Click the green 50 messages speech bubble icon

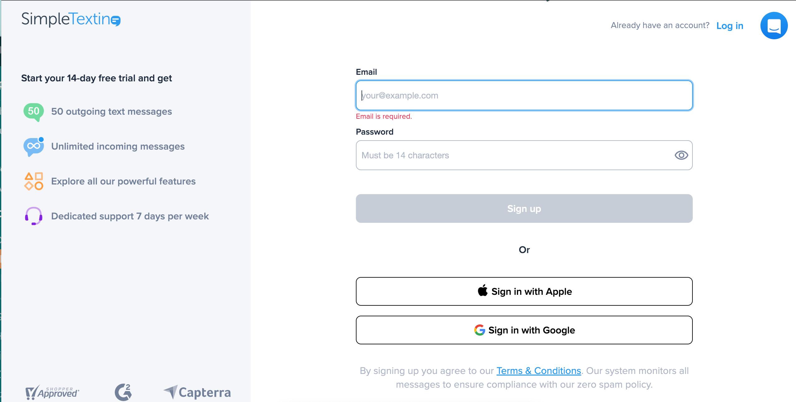pos(34,112)
